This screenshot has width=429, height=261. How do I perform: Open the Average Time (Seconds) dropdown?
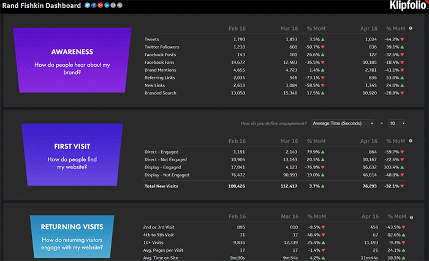pos(343,123)
